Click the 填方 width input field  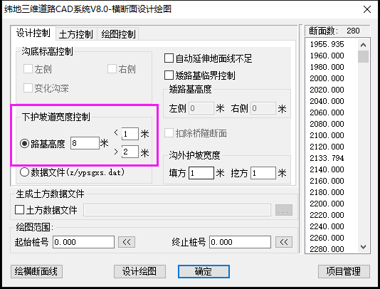click(x=201, y=173)
